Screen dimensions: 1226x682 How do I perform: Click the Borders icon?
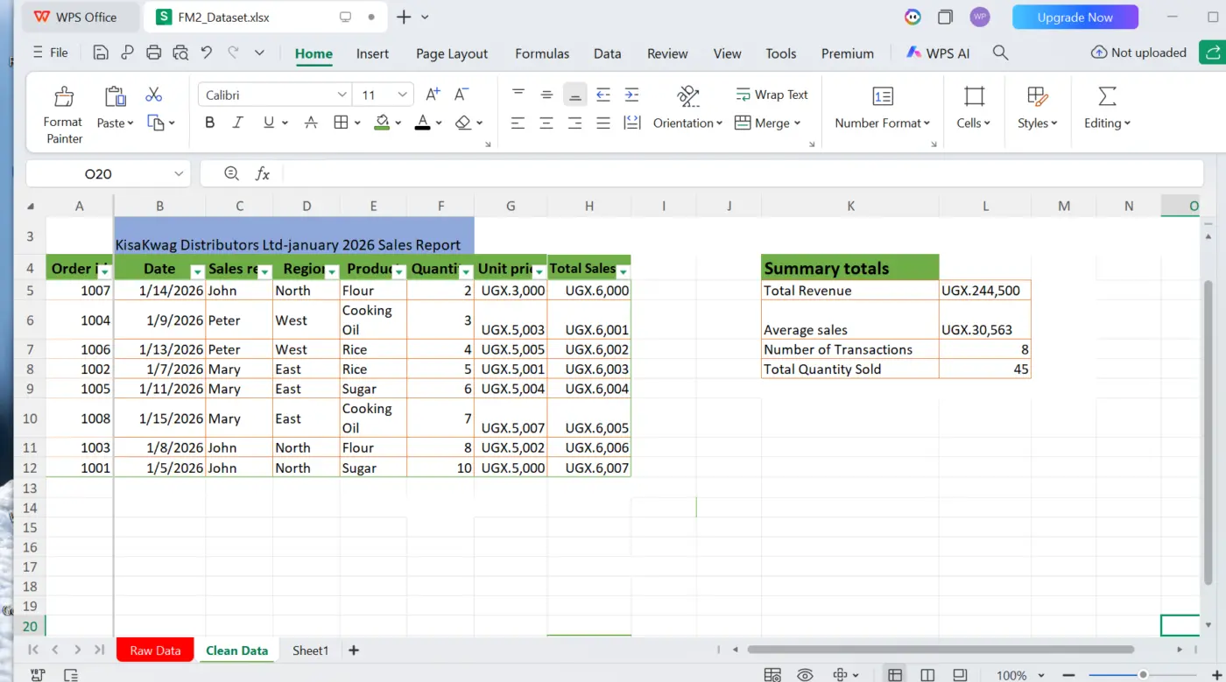point(342,123)
